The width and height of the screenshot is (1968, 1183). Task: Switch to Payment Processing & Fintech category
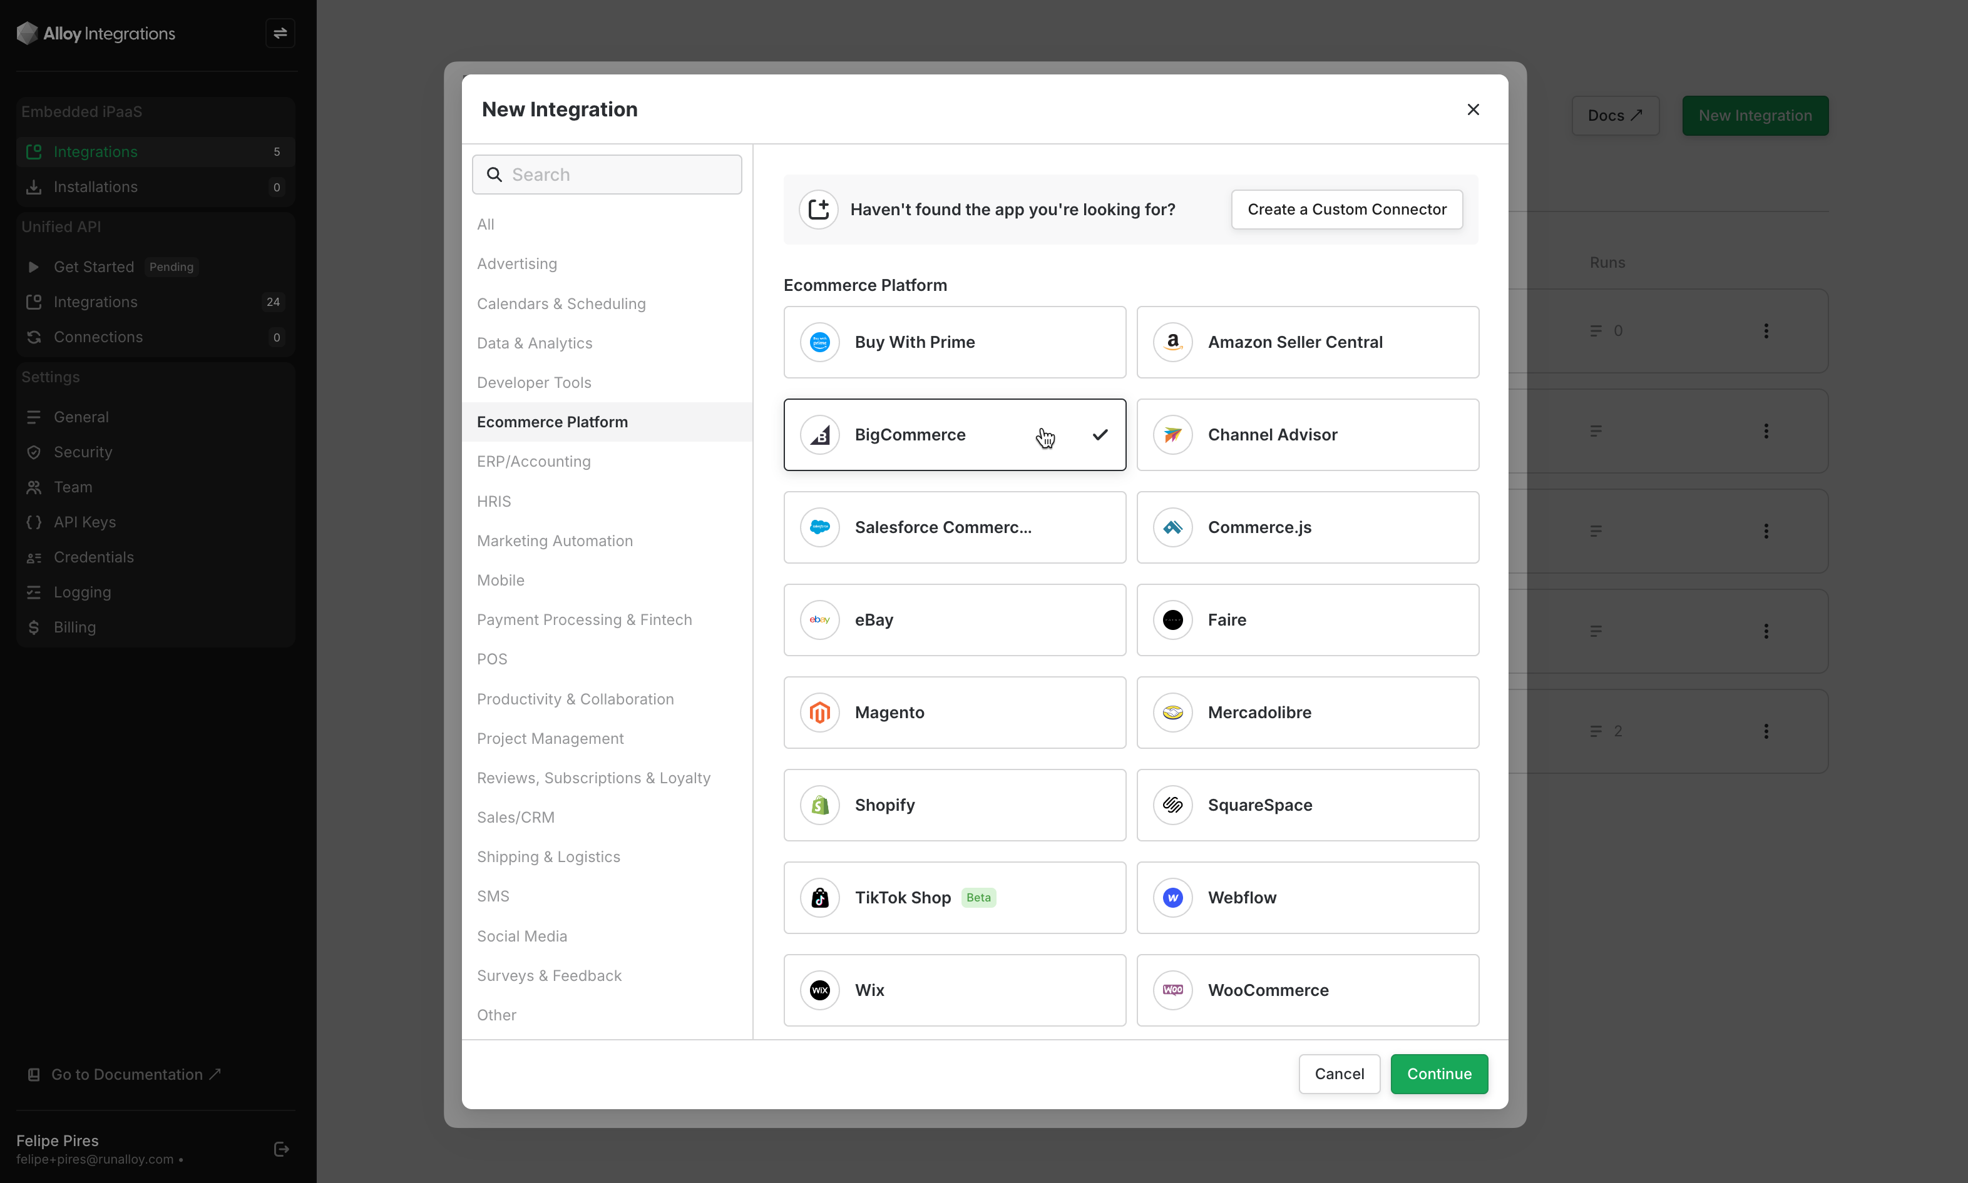583,620
